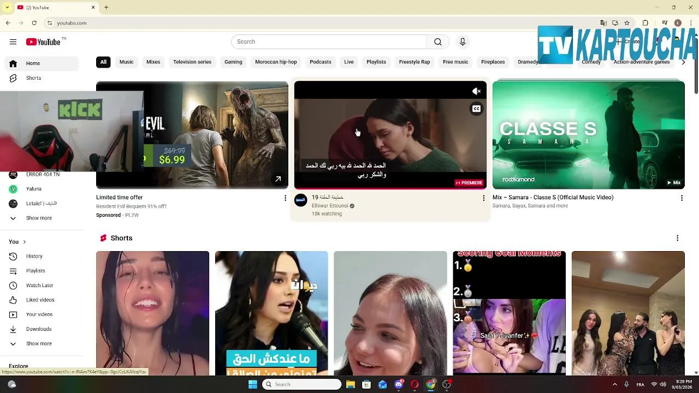Open the Resident Evil ad thumbnail
Image resolution: width=699 pixels, height=393 pixels.
click(216, 135)
